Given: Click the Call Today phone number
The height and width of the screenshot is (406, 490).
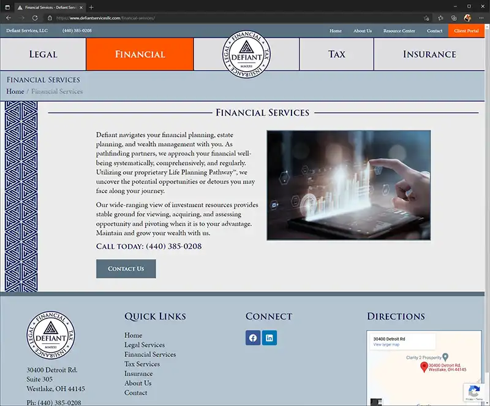Looking at the screenshot, I should [x=174, y=246].
